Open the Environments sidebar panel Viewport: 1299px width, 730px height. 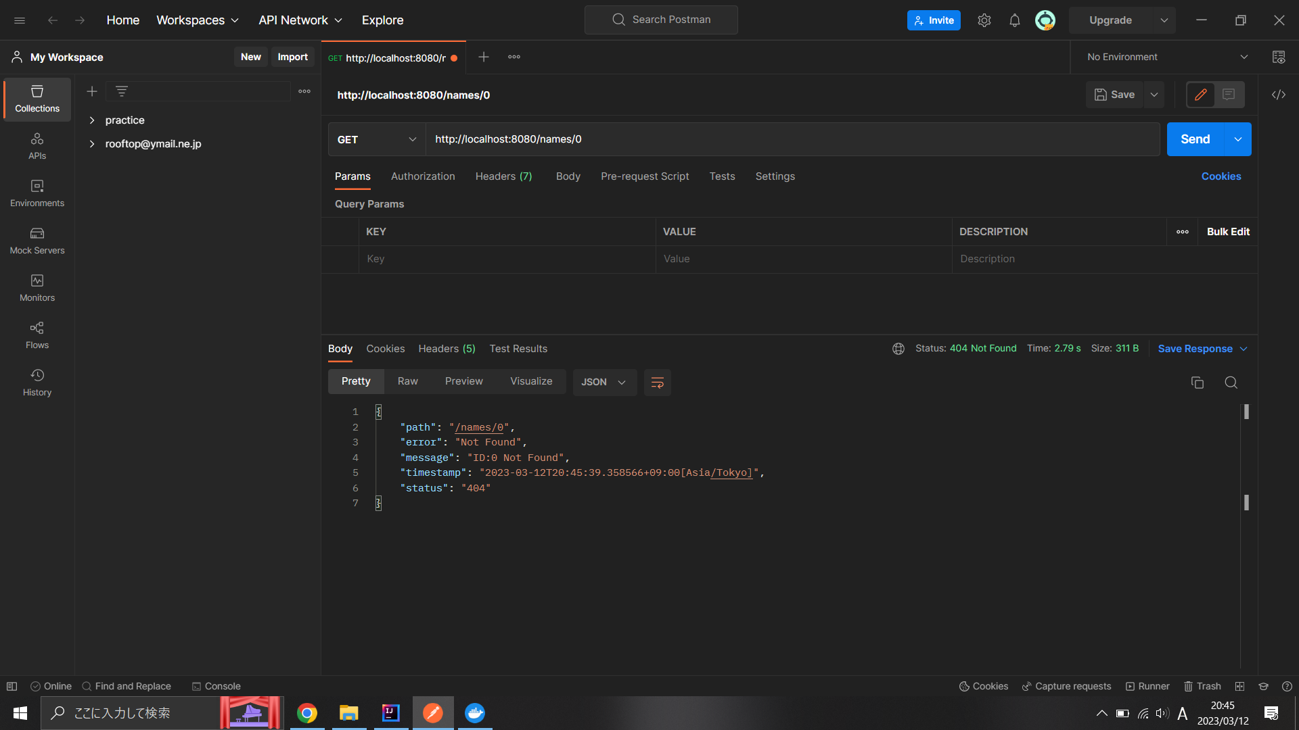coord(37,193)
